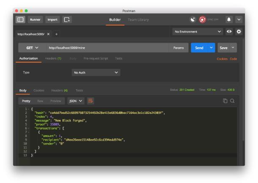The width and height of the screenshot is (258, 183).
Task: Expand the Save button dropdown arrow
Action: [233, 48]
